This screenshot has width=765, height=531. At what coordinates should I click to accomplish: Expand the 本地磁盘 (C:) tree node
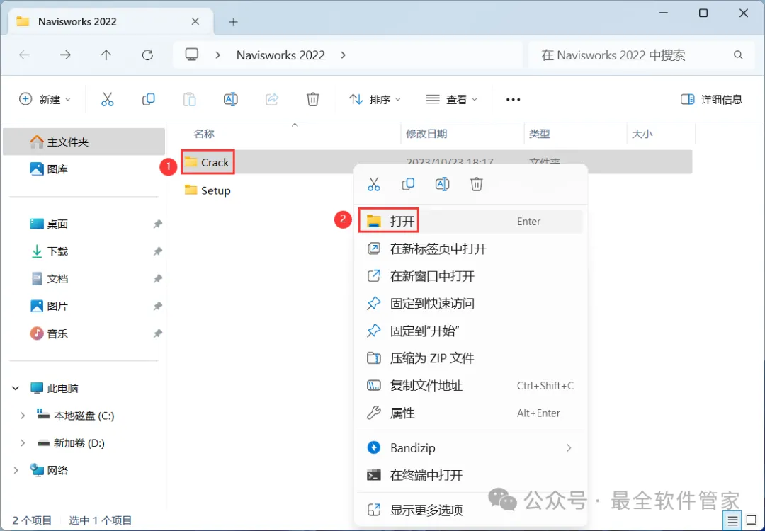coord(23,416)
